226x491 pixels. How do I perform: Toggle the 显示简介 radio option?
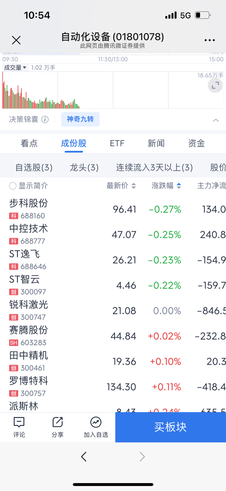13,186
